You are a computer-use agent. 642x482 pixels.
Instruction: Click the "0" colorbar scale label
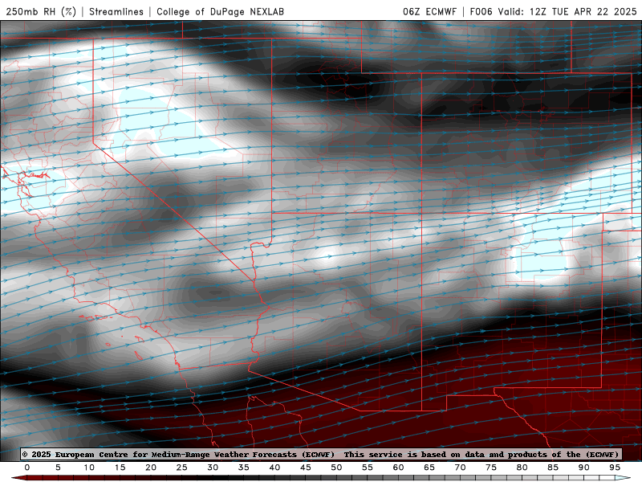coord(27,468)
